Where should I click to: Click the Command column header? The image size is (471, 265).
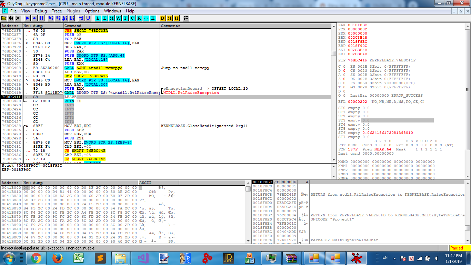pos(112,26)
